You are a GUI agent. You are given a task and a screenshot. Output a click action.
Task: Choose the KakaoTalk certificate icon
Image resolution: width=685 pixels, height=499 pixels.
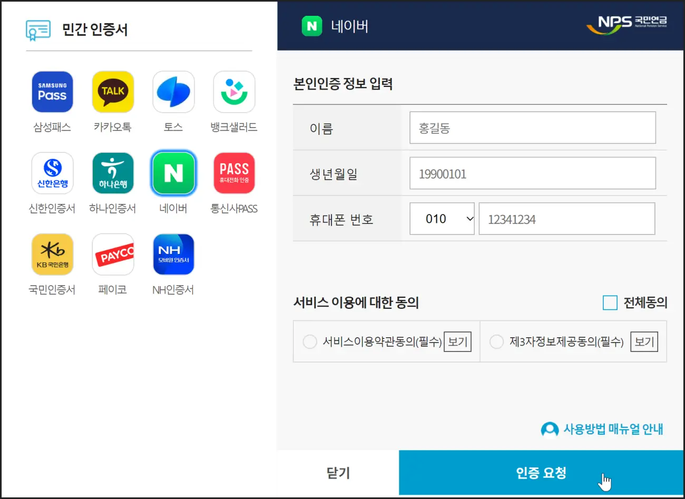[x=113, y=92]
